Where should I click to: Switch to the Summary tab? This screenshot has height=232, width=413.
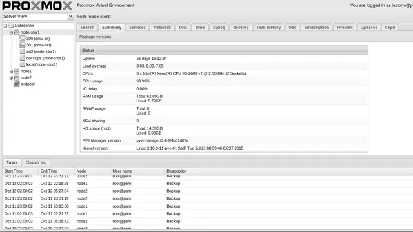point(112,27)
